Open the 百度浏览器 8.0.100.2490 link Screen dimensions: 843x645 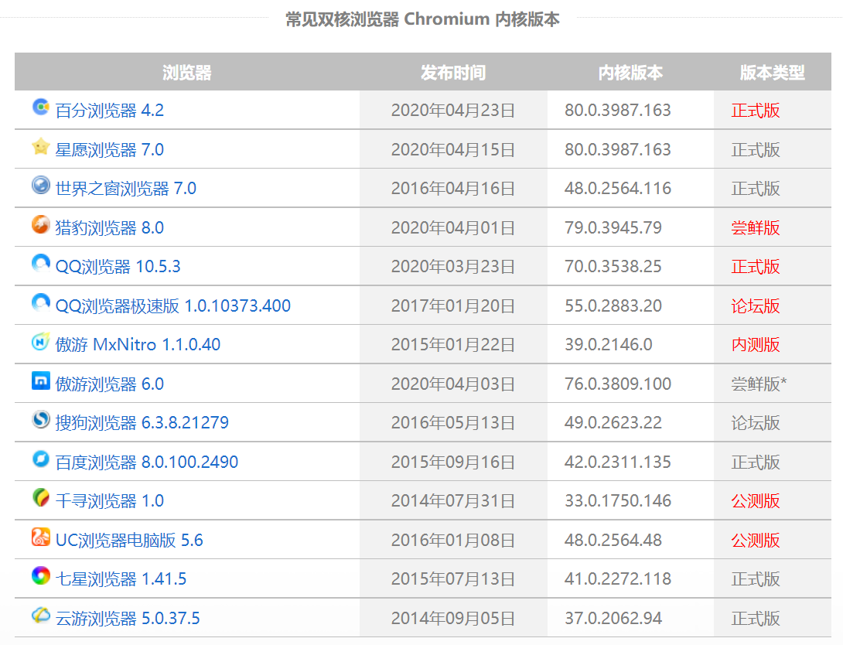[x=147, y=462]
